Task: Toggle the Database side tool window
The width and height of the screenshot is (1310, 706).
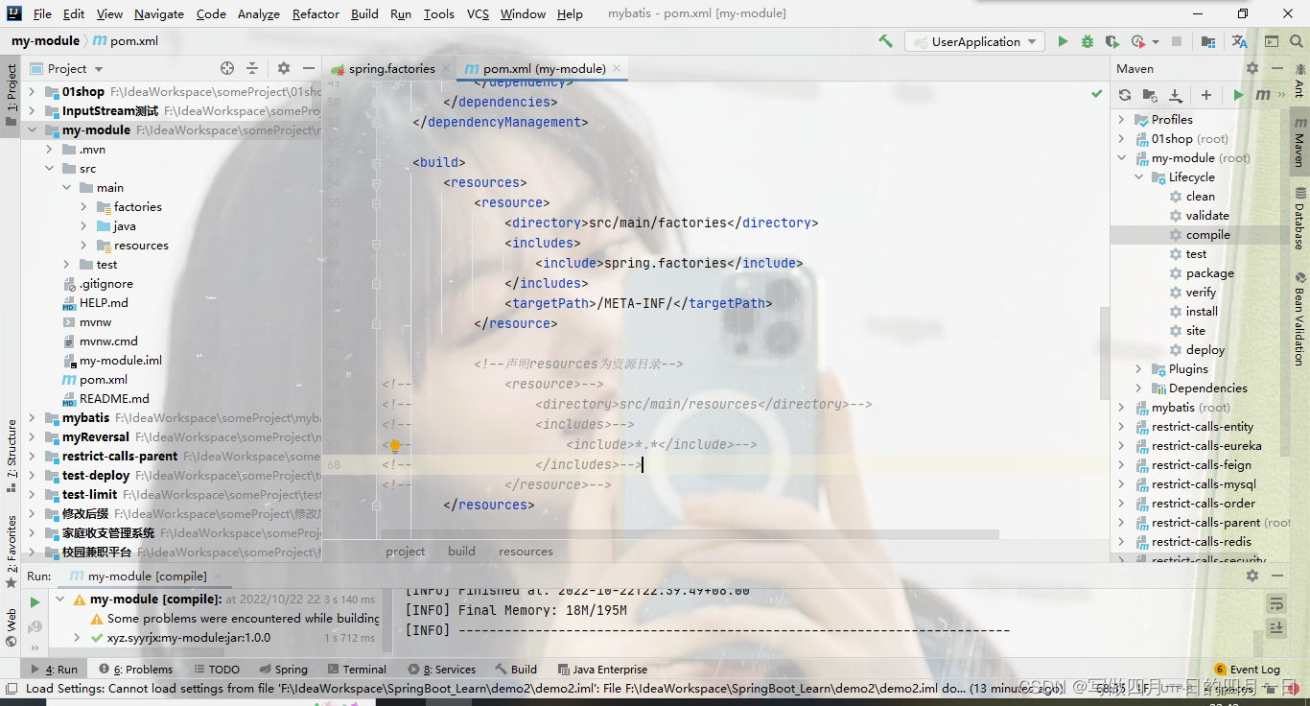Action: tap(1299, 219)
